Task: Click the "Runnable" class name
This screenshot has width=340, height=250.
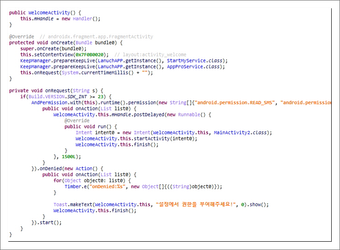Action: point(189,115)
